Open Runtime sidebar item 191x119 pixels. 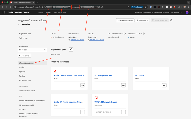[22, 76]
